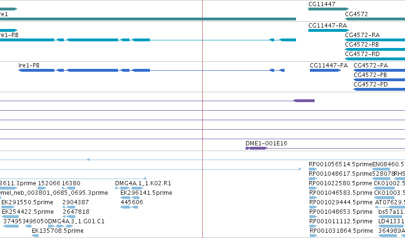This screenshot has height=238, width=405.
Task: Click the CG11447-RA transcript arrow bar
Action: [x=328, y=30]
